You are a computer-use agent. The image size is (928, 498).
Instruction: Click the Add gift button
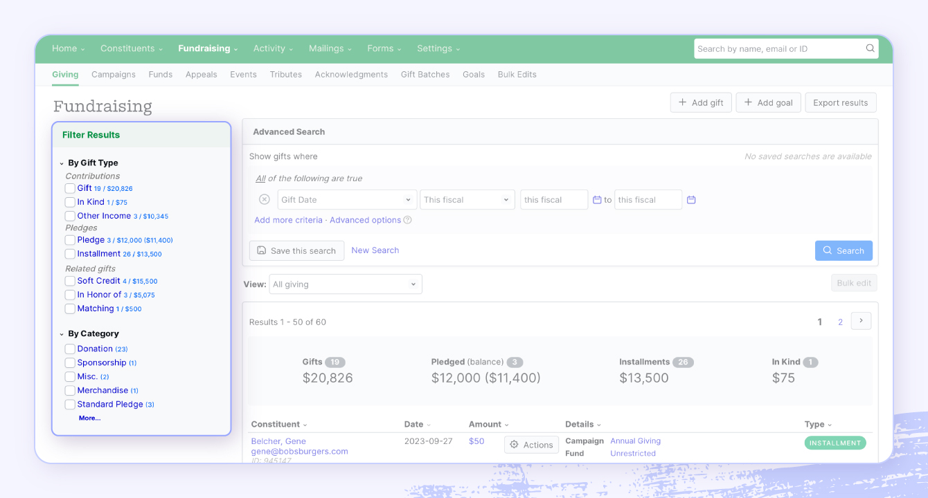[x=700, y=102]
